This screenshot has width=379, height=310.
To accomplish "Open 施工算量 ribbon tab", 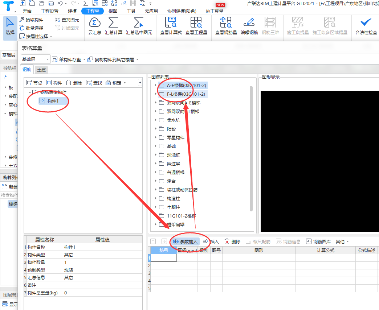I will (215, 11).
